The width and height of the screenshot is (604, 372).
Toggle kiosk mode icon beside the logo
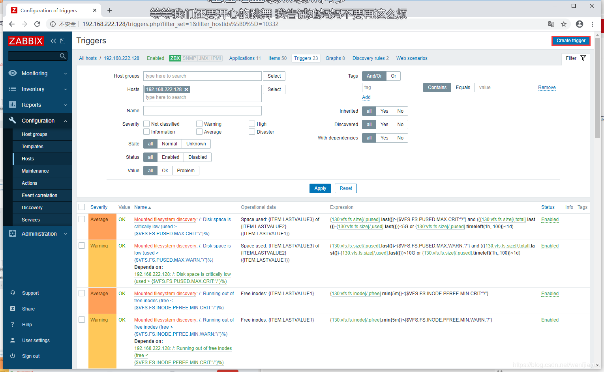point(63,41)
